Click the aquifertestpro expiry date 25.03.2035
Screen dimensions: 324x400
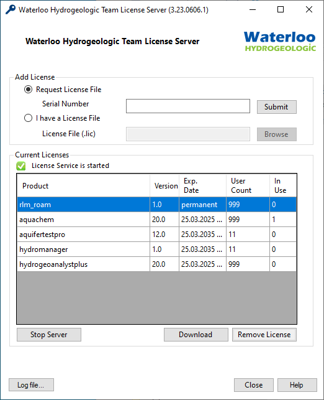pos(203,235)
